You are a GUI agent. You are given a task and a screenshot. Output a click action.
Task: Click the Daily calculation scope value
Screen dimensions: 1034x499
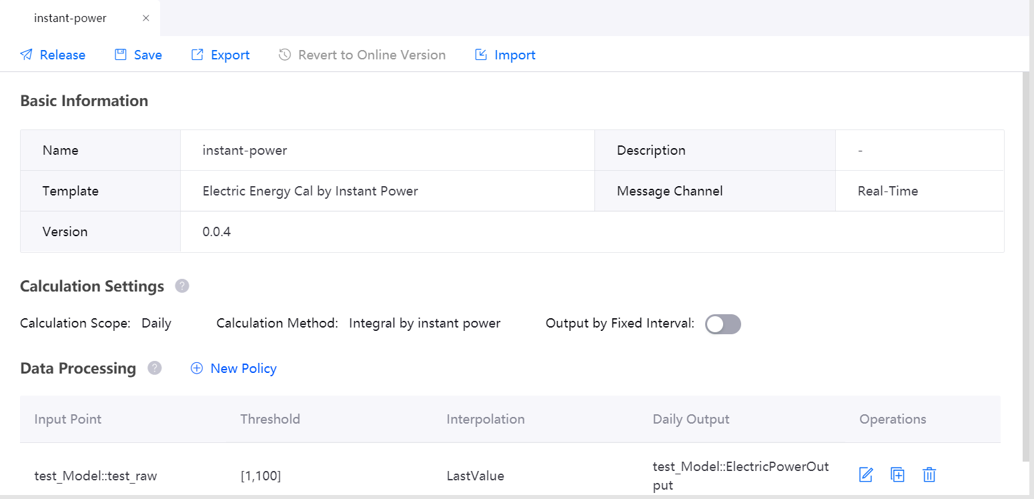(x=156, y=323)
